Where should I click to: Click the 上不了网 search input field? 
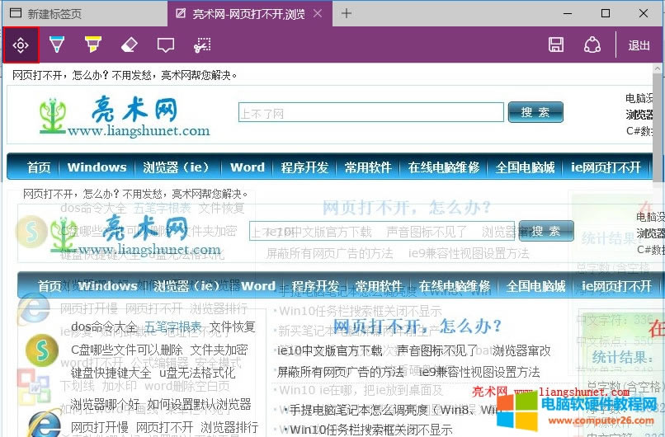coord(370,113)
